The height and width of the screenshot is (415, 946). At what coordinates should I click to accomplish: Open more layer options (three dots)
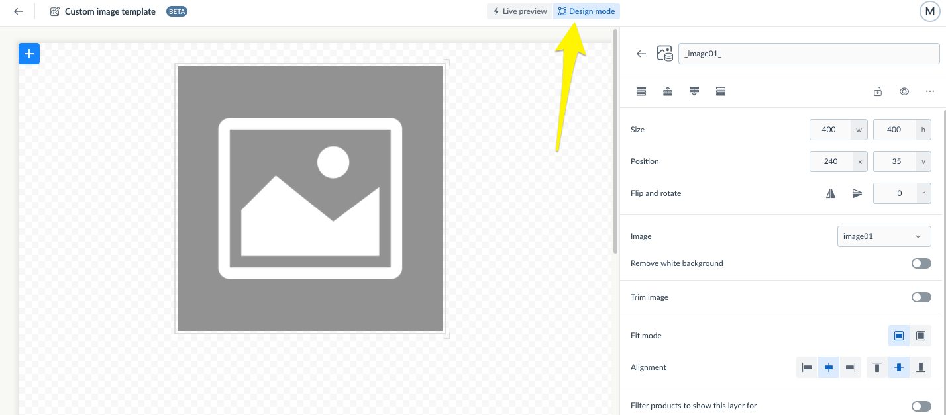(930, 91)
